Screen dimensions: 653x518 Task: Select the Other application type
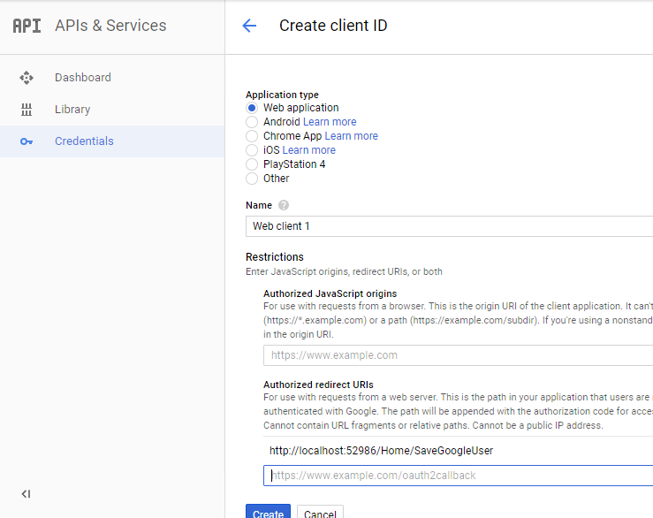[x=252, y=179]
